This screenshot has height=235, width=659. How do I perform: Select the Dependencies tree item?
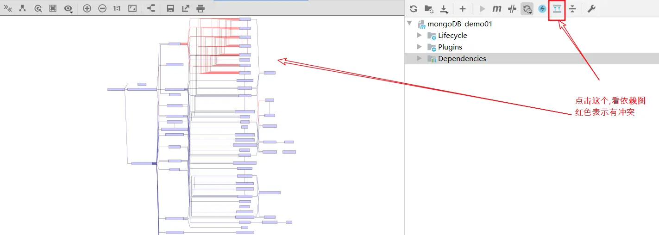462,58
